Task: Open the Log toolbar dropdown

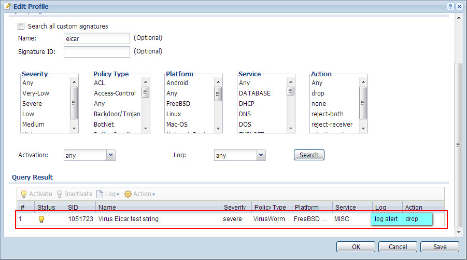Action: (x=108, y=194)
